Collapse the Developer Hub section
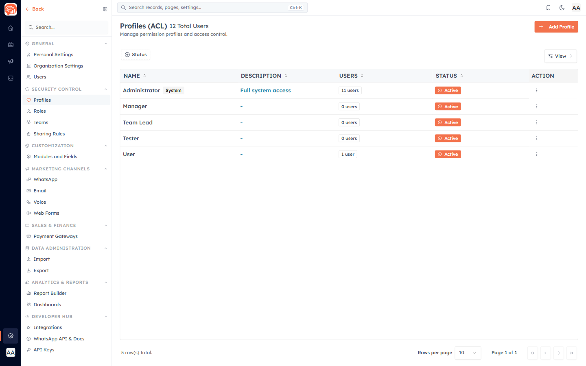 pos(106,316)
